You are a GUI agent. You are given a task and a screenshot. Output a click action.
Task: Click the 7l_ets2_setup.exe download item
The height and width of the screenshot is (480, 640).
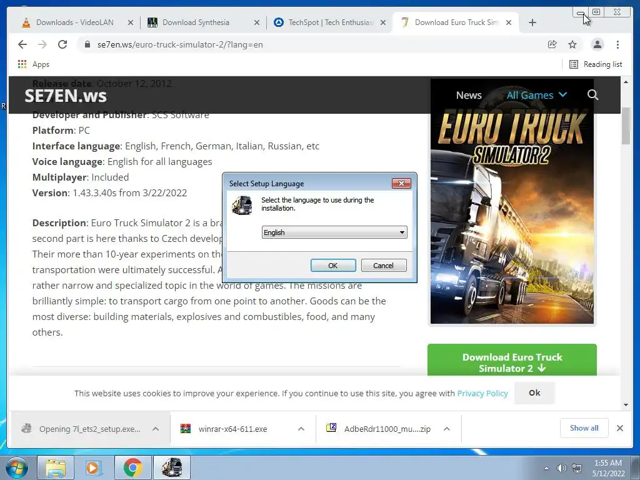pos(84,429)
